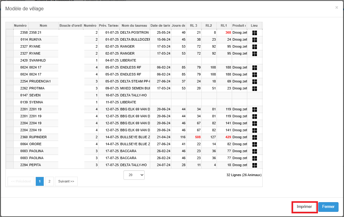Open location grid icon for PEPITA row
Viewport: 344px width, 217px height.
[255, 165]
